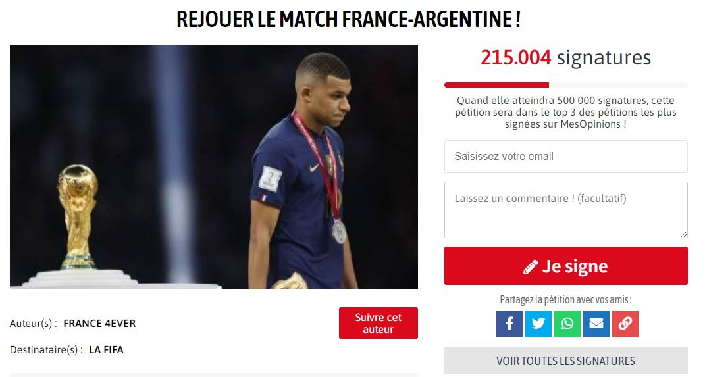Viewport: 705px width, 377px height.
Task: Click the pencil icon on Je signe
Action: [x=531, y=267]
